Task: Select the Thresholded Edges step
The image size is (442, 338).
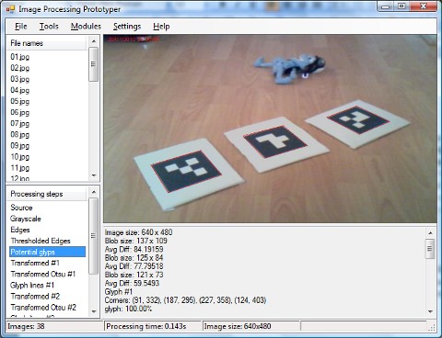Action: pyautogui.click(x=41, y=241)
